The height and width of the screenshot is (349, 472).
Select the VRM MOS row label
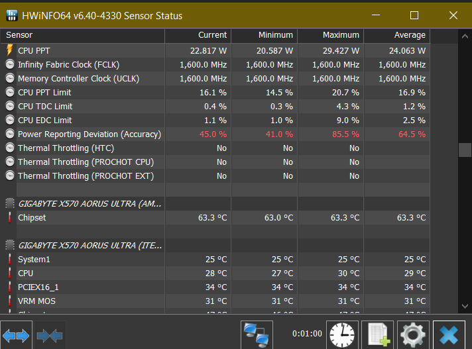pos(36,301)
